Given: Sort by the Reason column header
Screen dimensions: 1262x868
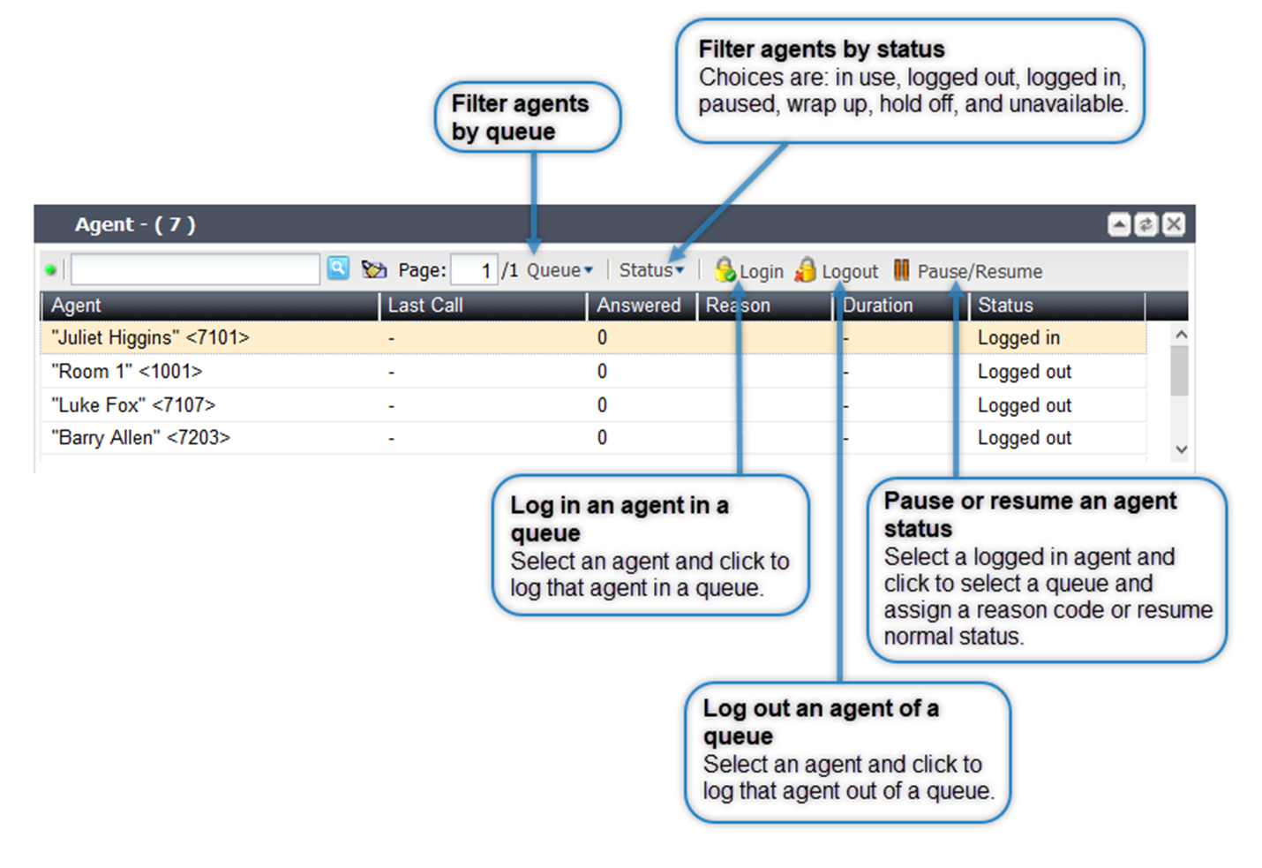Looking at the screenshot, I should [x=764, y=306].
